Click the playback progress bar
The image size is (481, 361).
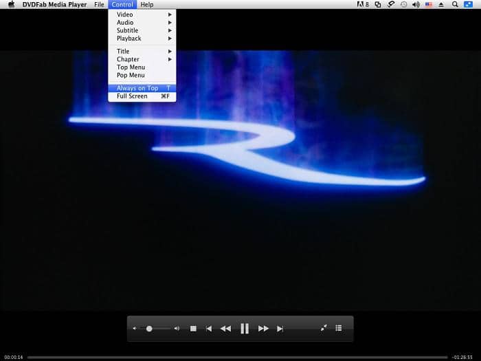coord(238,358)
